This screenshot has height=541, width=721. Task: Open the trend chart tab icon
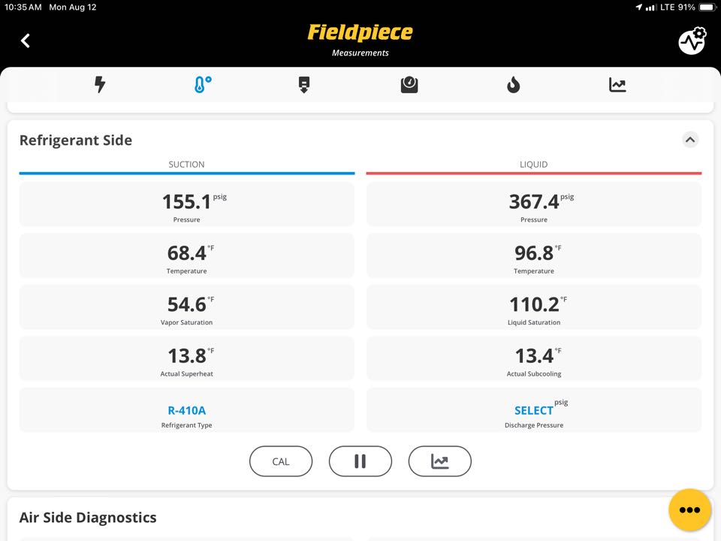tap(617, 85)
